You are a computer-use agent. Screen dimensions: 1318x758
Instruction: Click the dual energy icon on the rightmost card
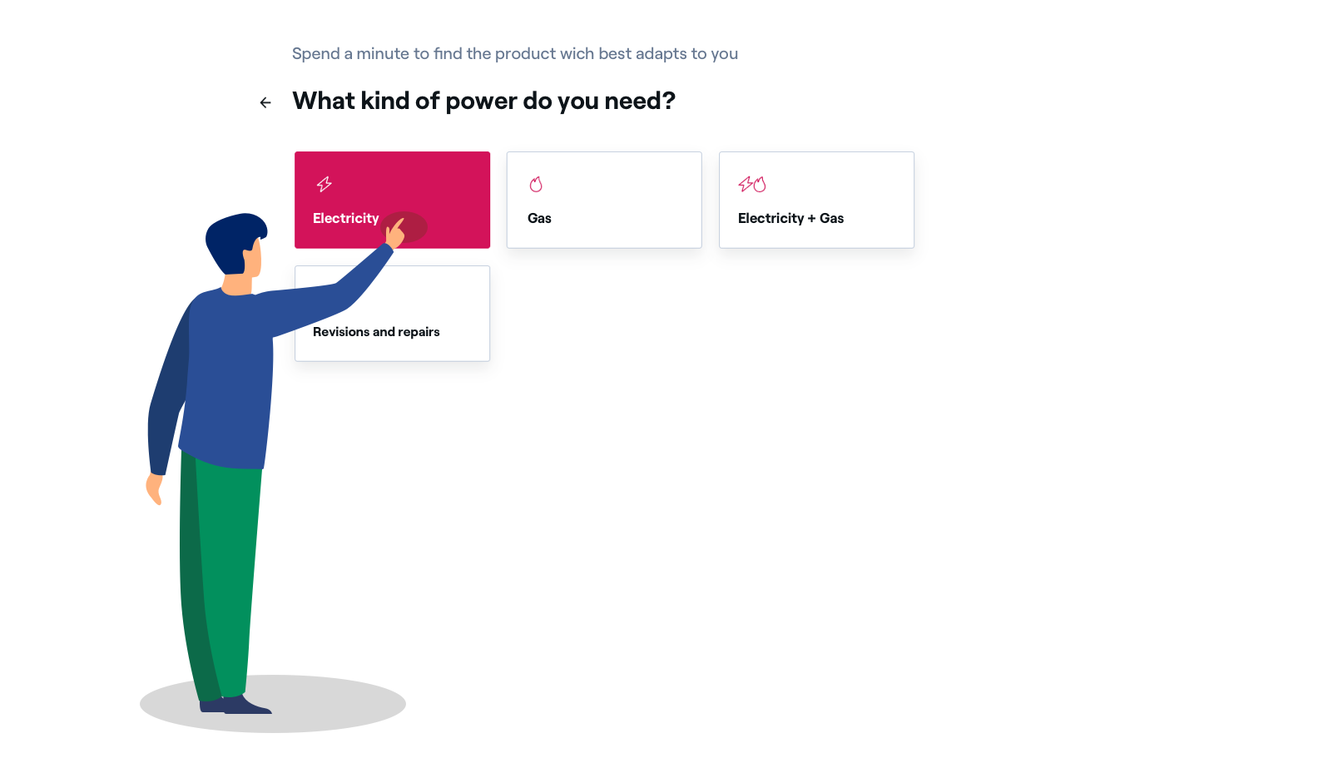[x=751, y=184]
